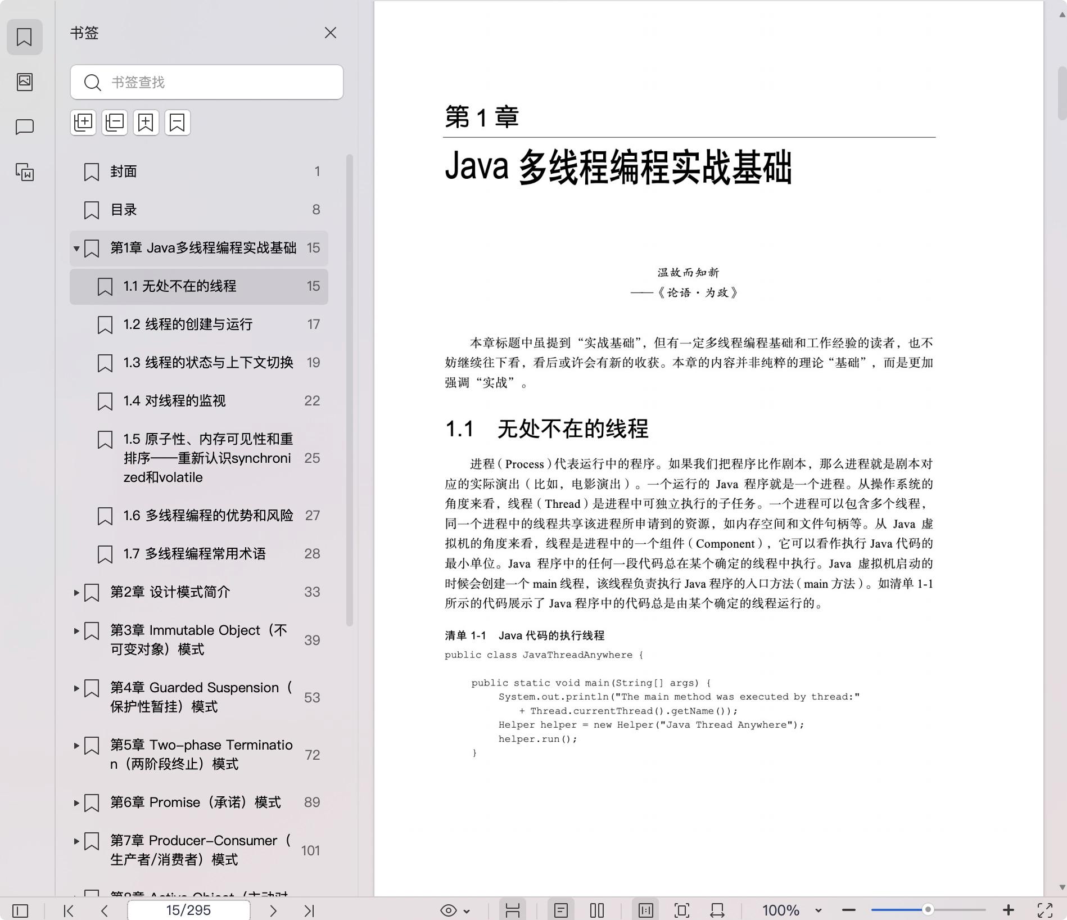Click the page number field 15/295
Image resolution: width=1067 pixels, height=920 pixels.
click(x=189, y=910)
